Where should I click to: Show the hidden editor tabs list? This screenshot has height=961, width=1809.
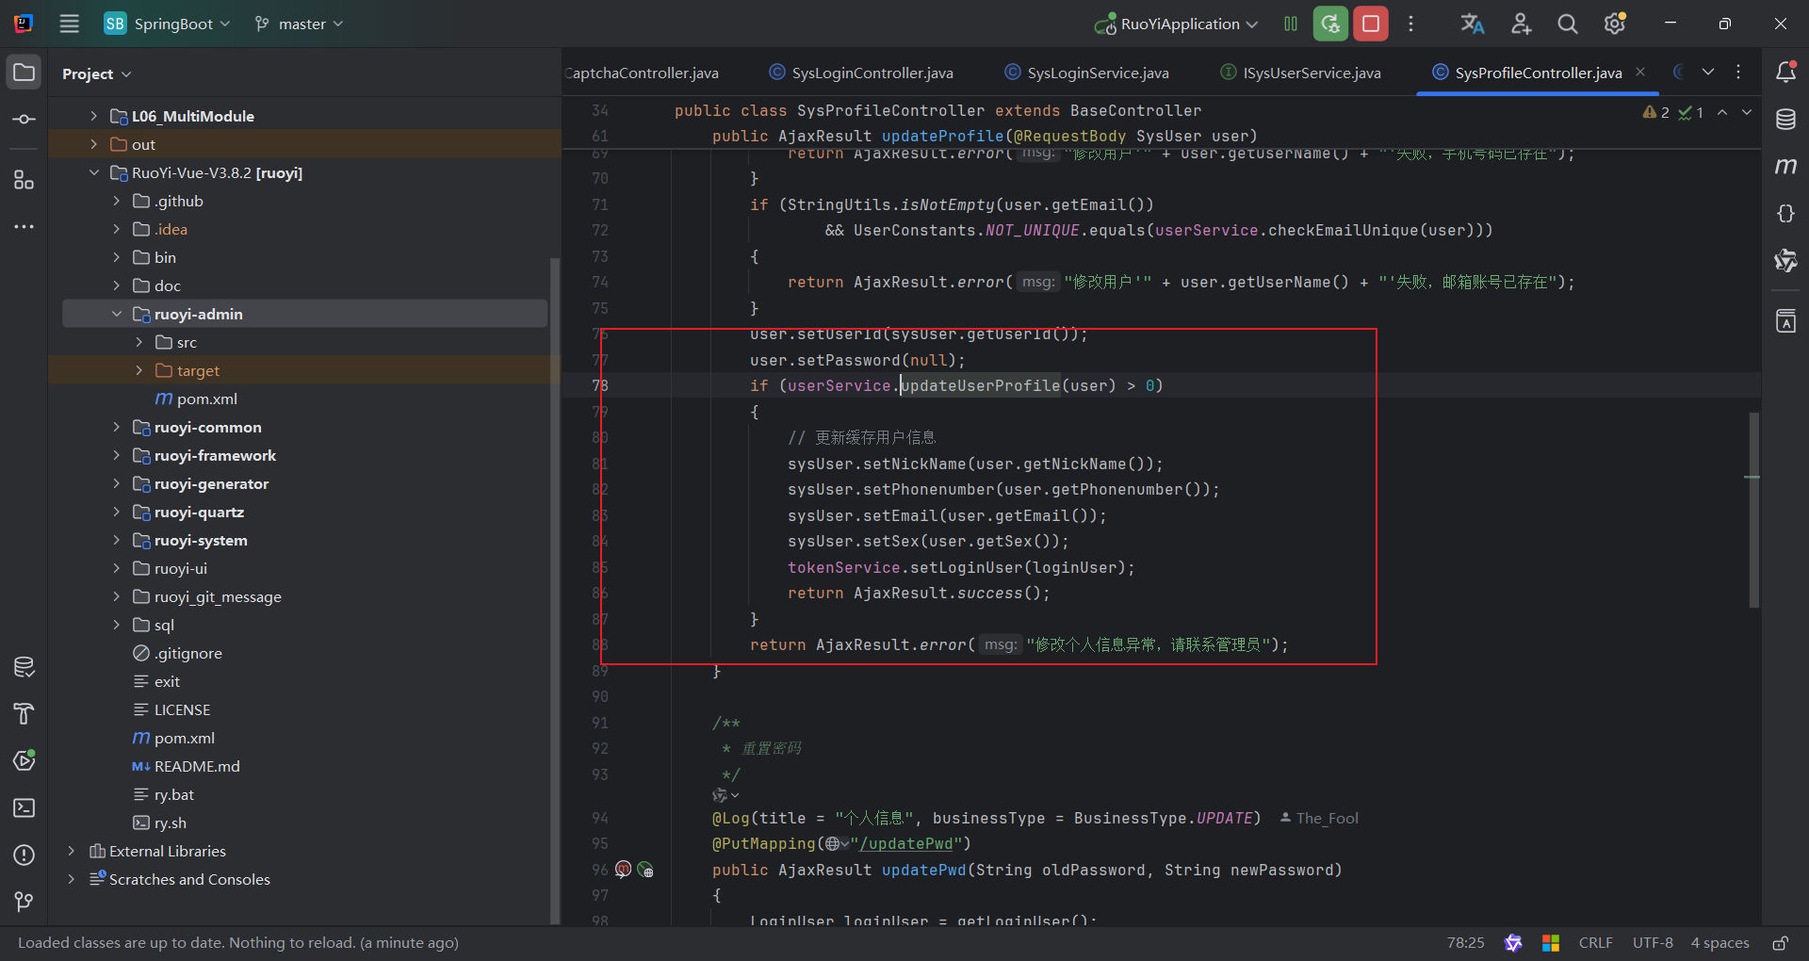[1708, 72]
